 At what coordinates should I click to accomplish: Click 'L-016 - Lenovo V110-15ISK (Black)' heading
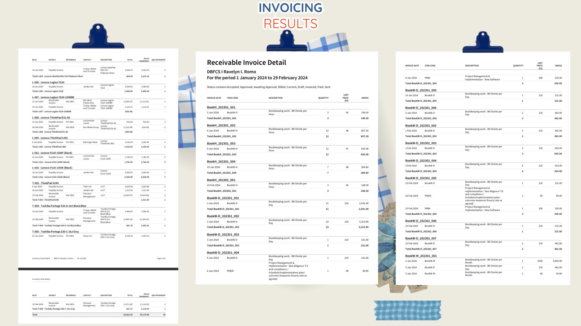52,168
